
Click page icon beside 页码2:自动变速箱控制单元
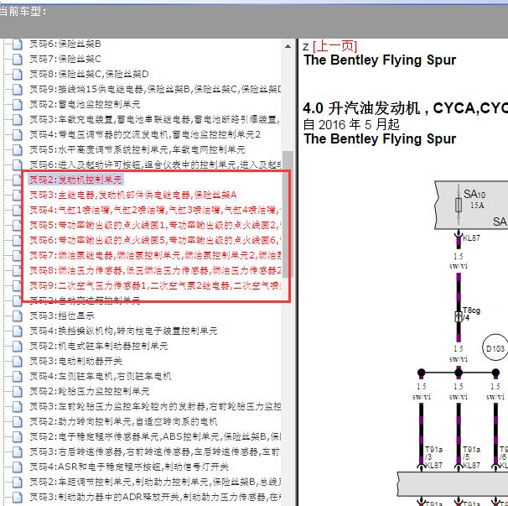[17, 300]
